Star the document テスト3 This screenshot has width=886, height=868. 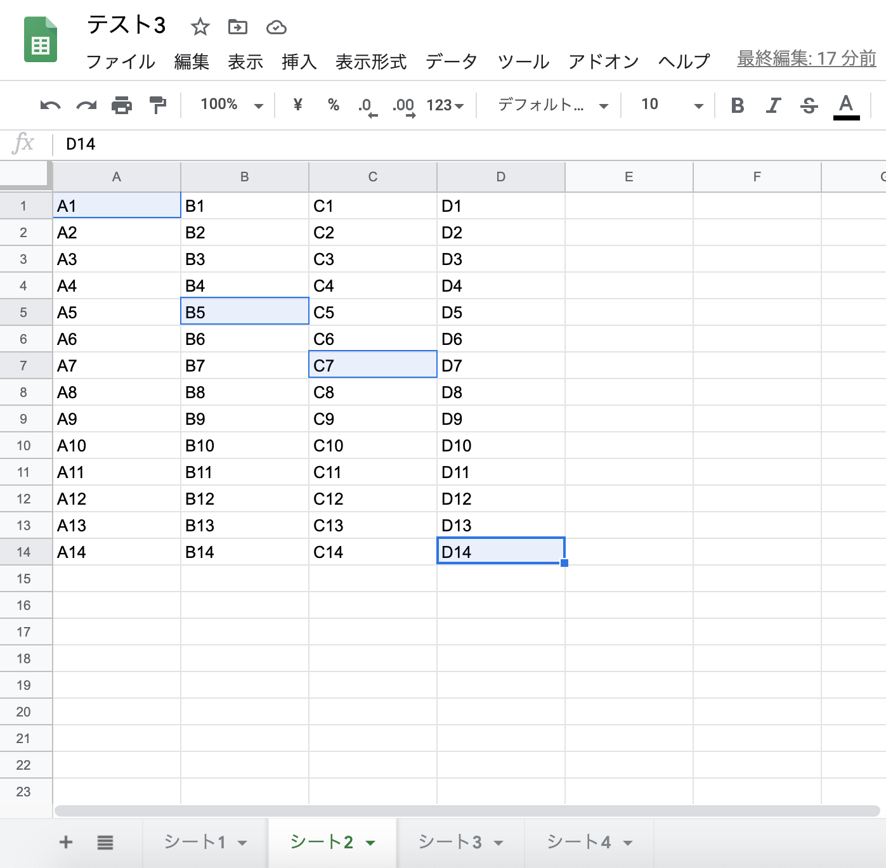(x=200, y=27)
